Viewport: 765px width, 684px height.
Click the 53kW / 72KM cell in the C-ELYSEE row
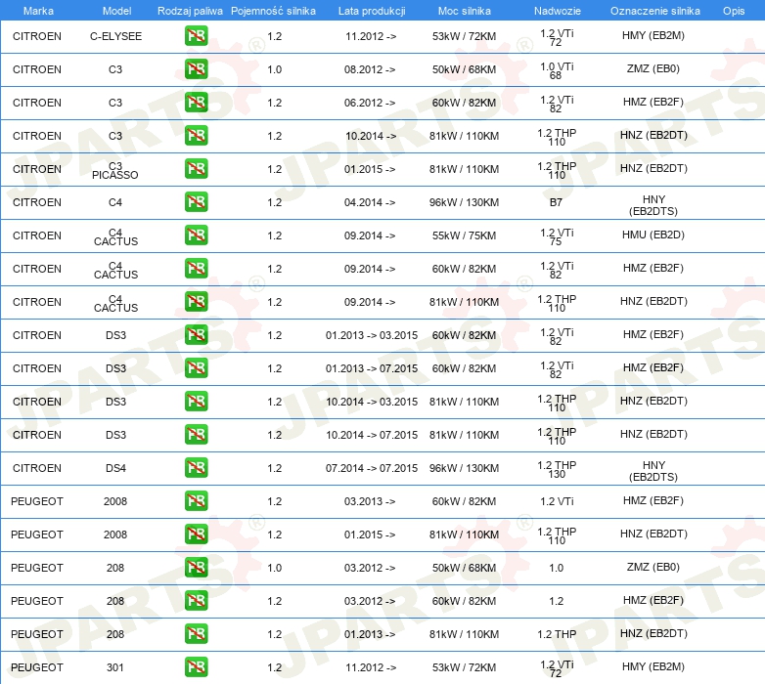coord(464,36)
